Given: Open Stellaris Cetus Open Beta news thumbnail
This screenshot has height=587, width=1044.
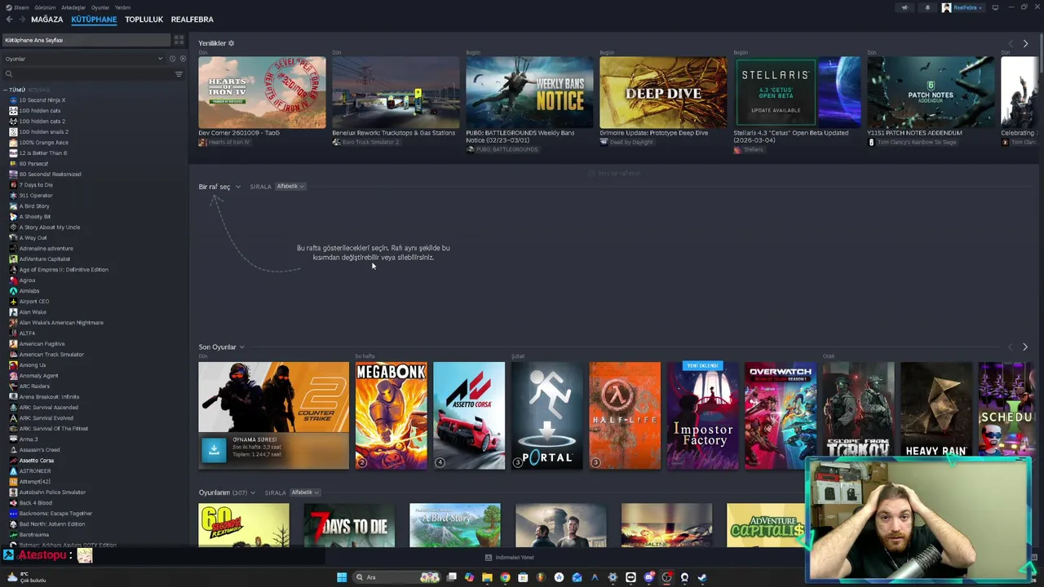Looking at the screenshot, I should 797,92.
